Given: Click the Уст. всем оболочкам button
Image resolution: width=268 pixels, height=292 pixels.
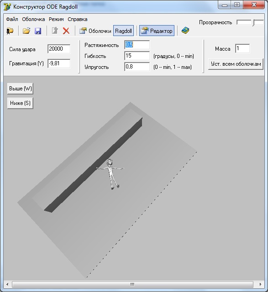Looking at the screenshot, I should [236, 64].
